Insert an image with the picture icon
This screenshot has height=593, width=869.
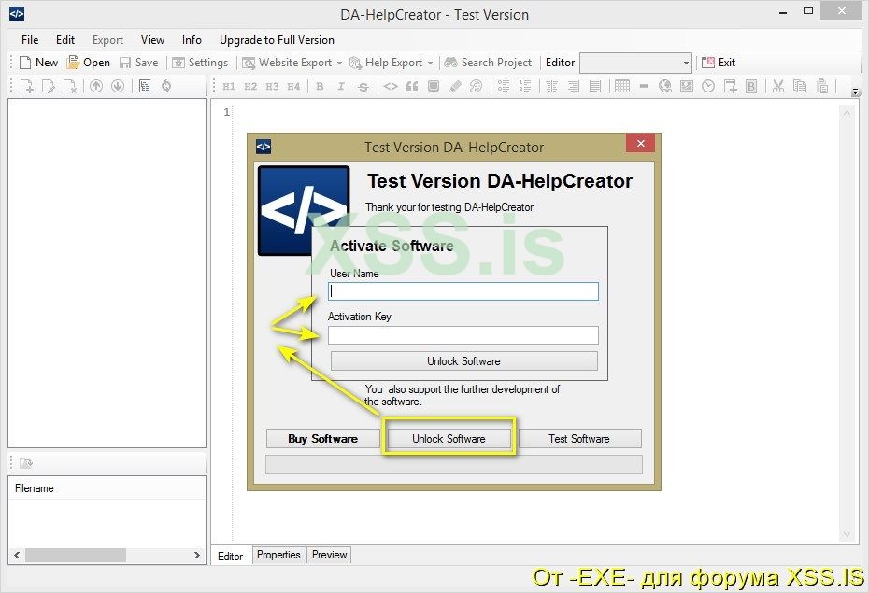point(687,86)
